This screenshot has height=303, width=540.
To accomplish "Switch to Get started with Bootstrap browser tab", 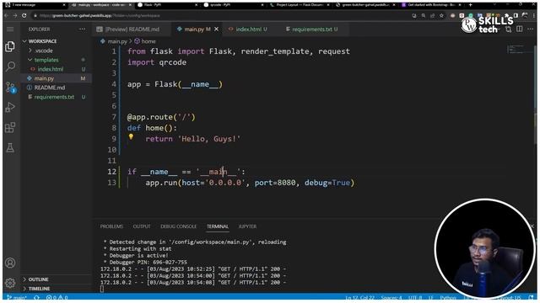I will (431, 5).
